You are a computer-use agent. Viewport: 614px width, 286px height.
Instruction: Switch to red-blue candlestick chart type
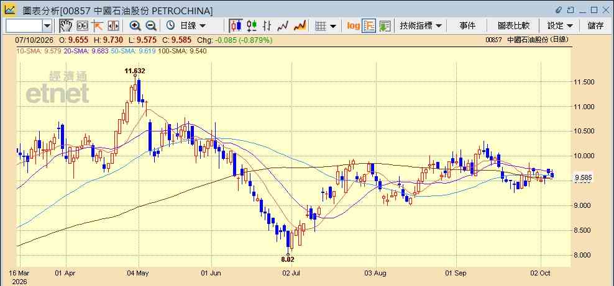click(236, 26)
